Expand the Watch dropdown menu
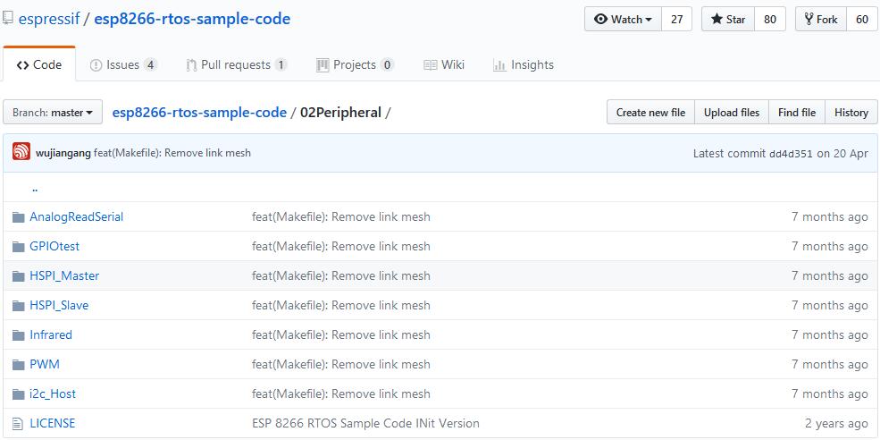 click(x=623, y=19)
